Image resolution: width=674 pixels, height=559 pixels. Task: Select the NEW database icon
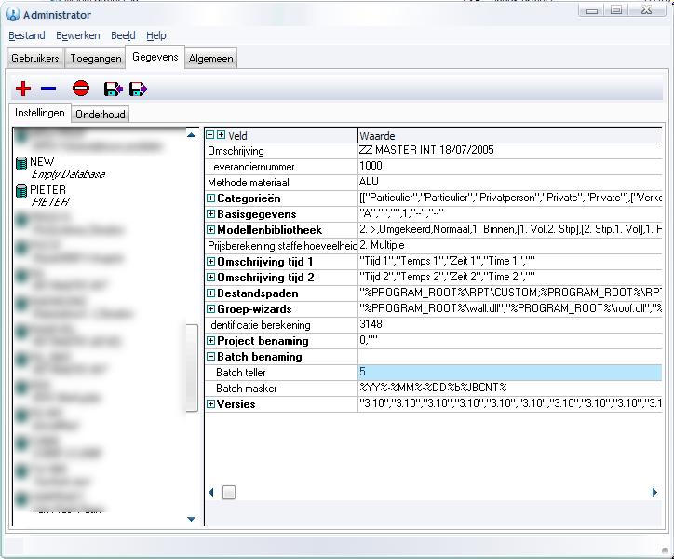21,164
